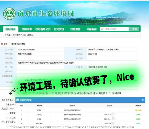Screen dimensions: 149x129
Task: Open the 环保业务 menu
Action: (92, 29)
